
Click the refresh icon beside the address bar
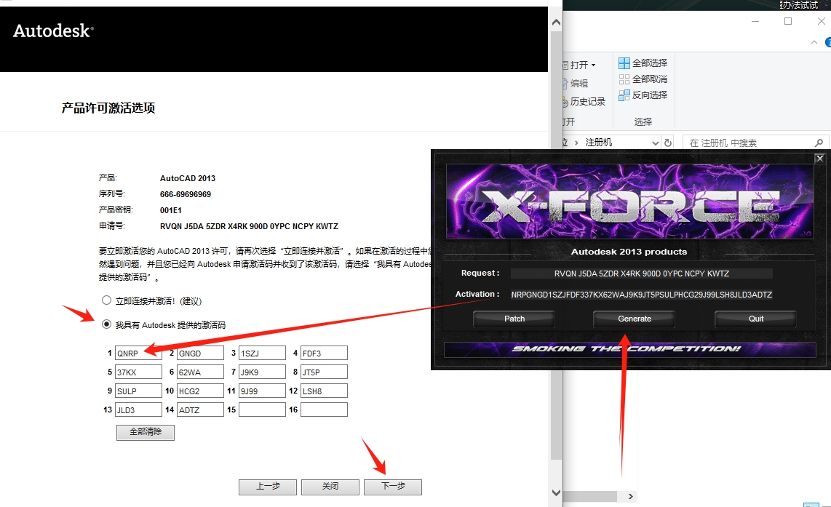[x=667, y=143]
